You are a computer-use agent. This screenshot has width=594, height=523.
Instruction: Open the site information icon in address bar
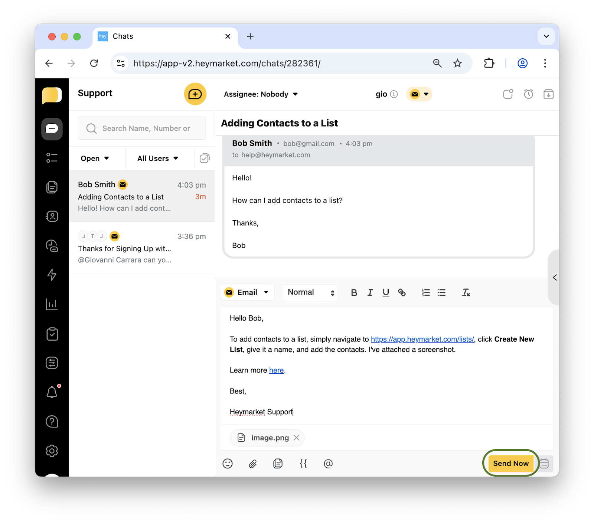point(121,63)
